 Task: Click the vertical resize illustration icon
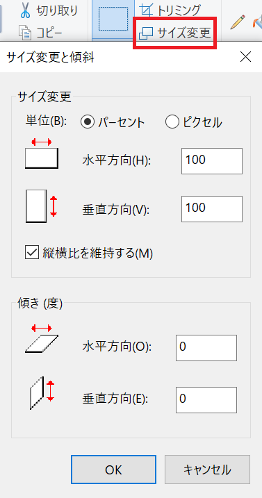(42, 206)
